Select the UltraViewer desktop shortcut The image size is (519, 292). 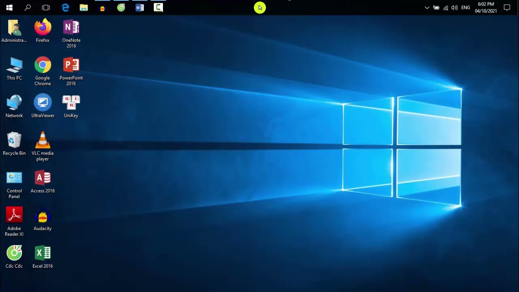pyautogui.click(x=43, y=107)
